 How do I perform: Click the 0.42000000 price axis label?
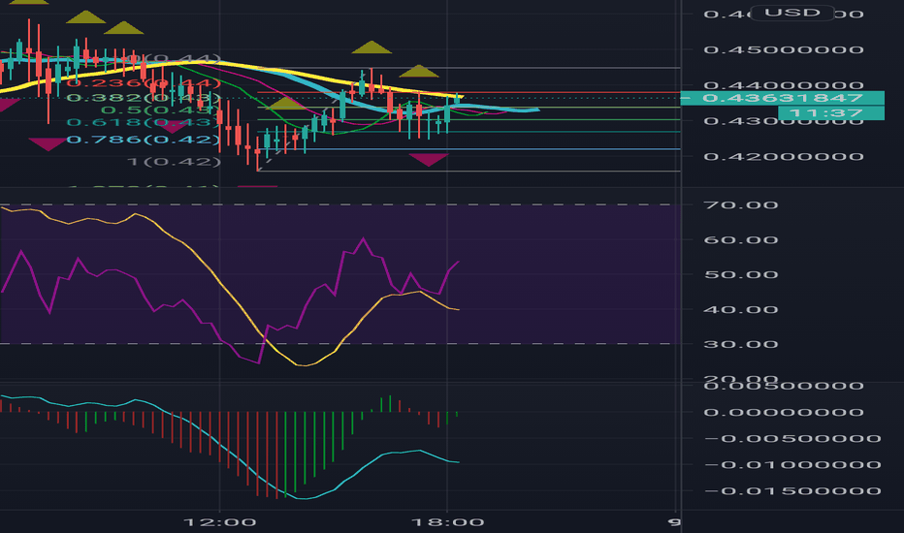pyautogui.click(x=783, y=157)
